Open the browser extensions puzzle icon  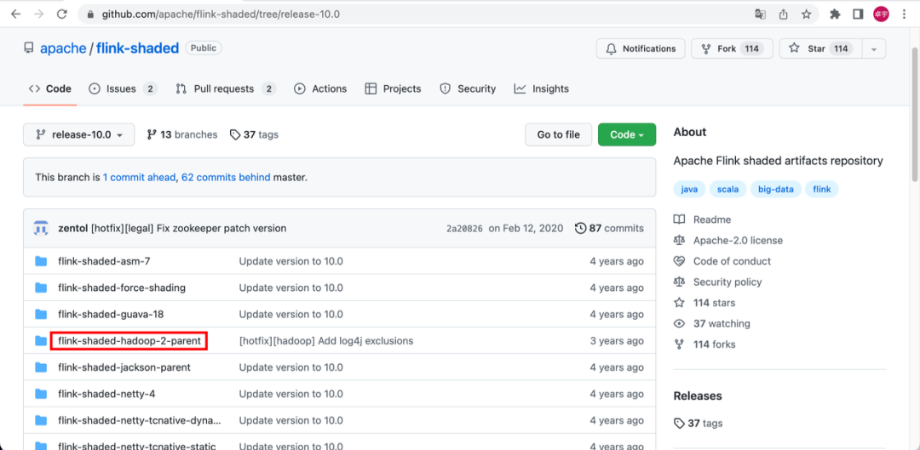(835, 14)
